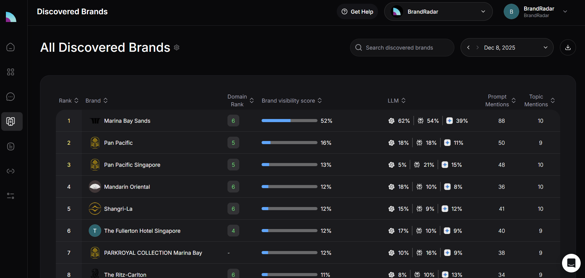Expand the user account menu chevron
The width and height of the screenshot is (585, 278).
pos(565,12)
